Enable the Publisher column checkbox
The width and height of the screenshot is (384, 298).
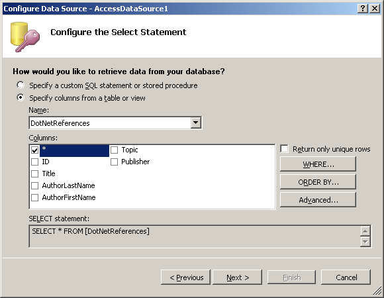tap(114, 162)
